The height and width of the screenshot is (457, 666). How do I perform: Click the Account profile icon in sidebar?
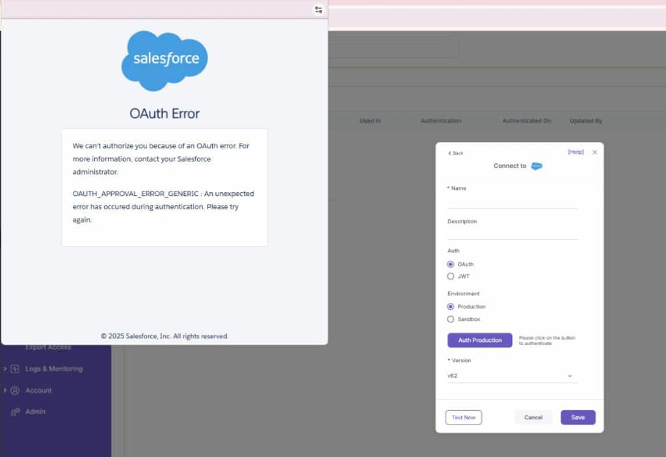tap(15, 390)
